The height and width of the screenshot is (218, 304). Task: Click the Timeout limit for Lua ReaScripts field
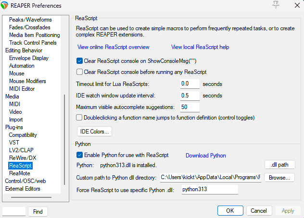(190, 84)
